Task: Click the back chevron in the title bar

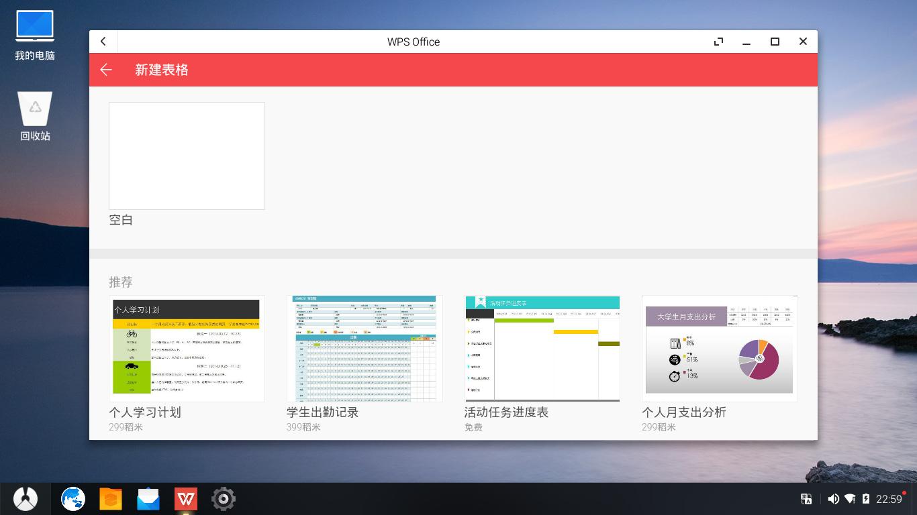Action: tap(103, 41)
